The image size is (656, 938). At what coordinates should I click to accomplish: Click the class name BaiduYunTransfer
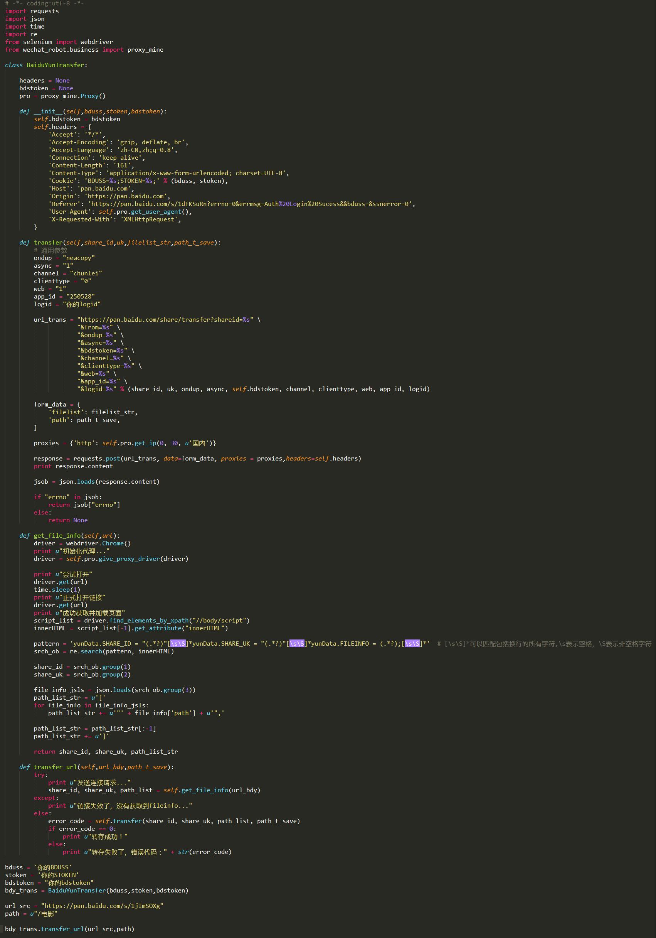(55, 65)
